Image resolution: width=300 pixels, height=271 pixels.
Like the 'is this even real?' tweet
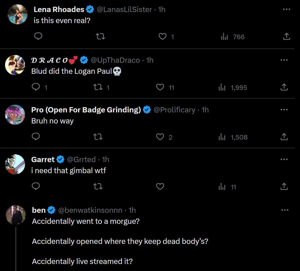163,37
